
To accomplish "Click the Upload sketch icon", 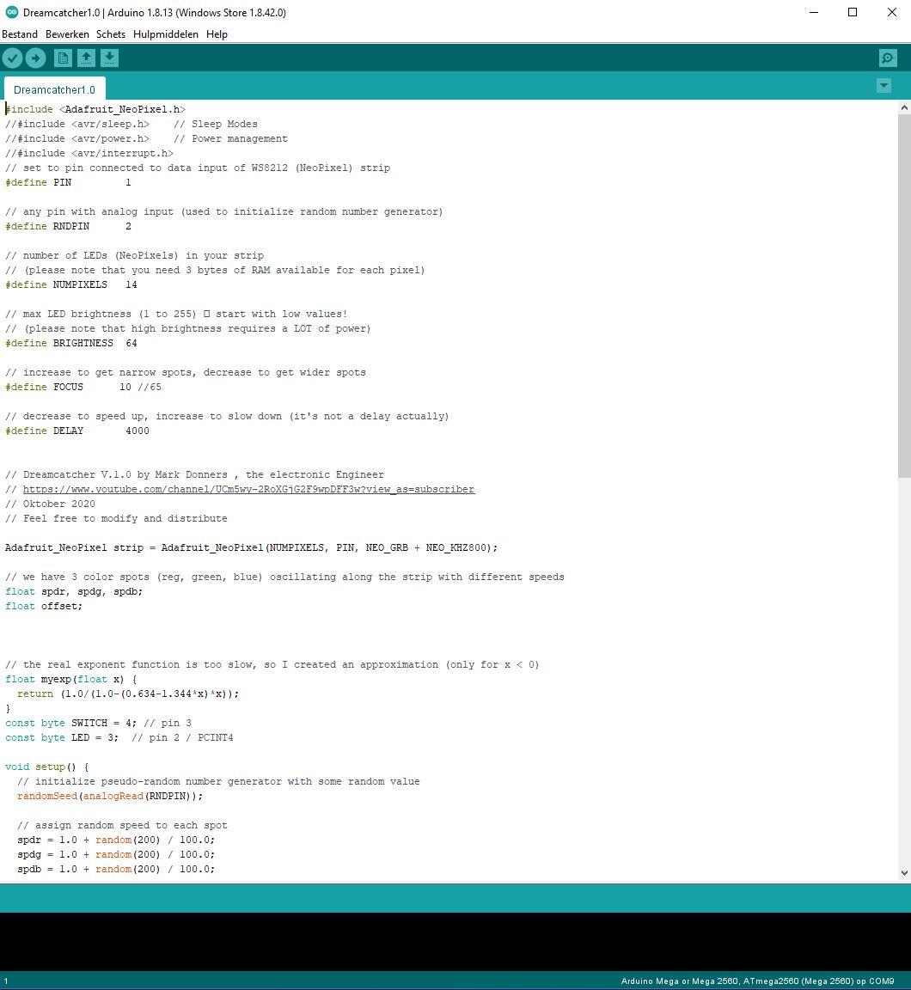I will pyautogui.click(x=35, y=58).
